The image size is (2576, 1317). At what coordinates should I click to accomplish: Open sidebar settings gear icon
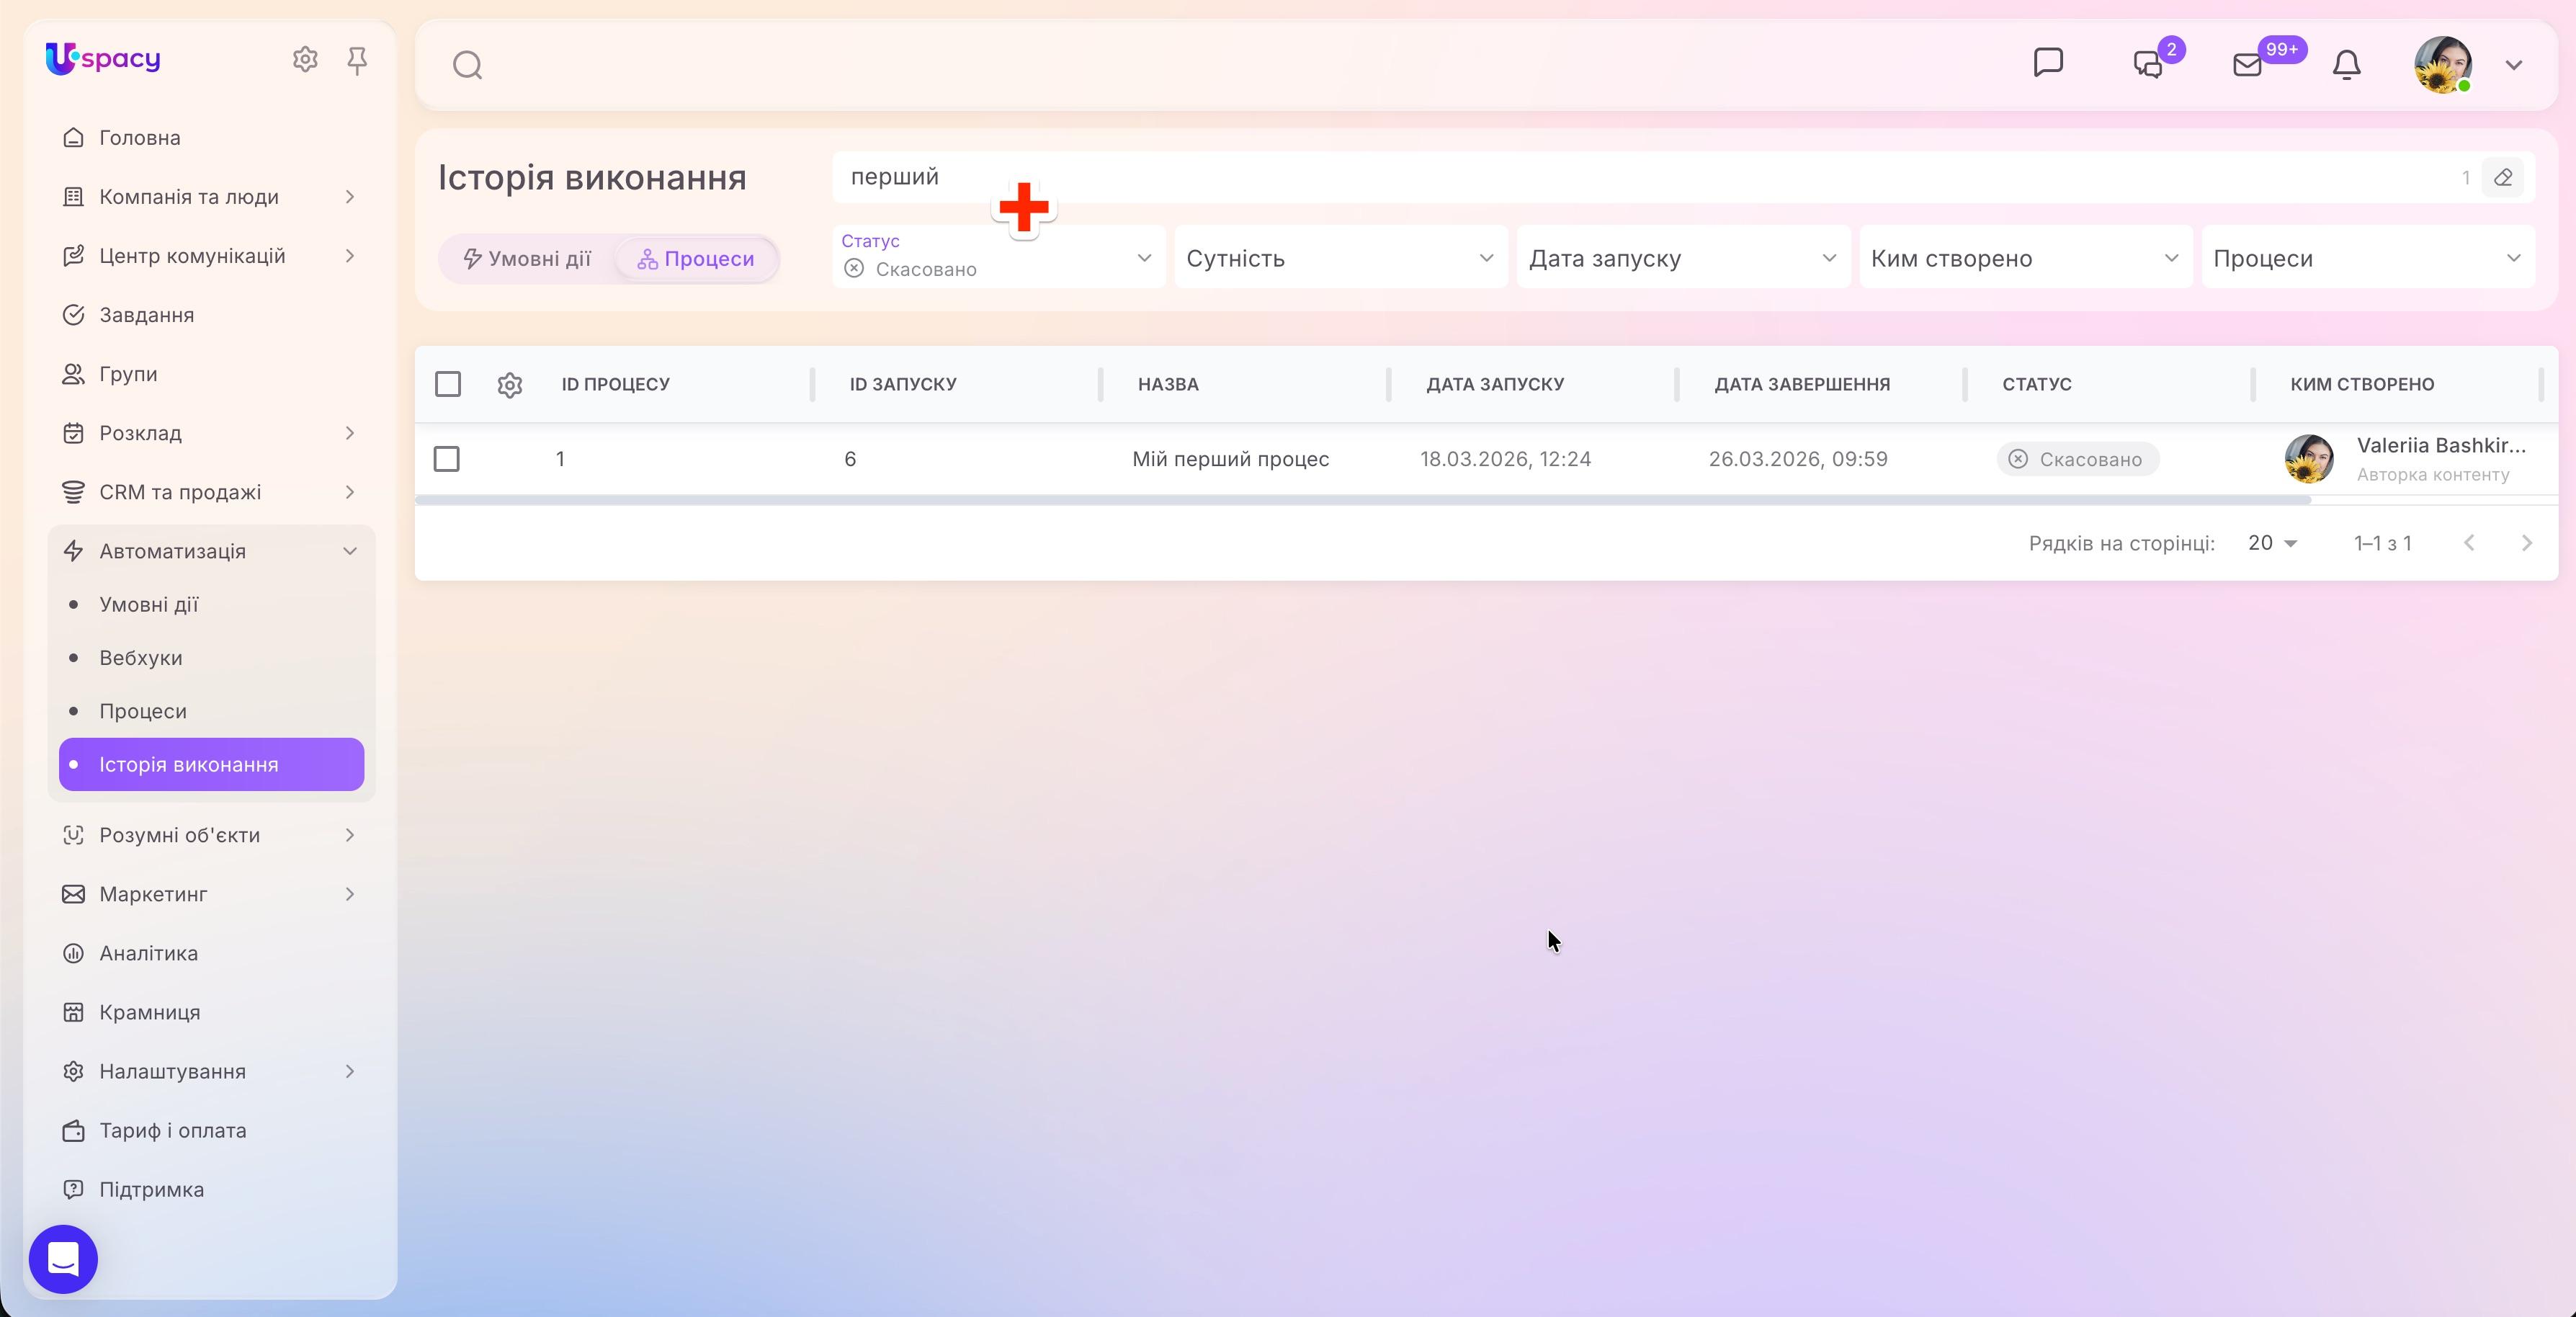pyautogui.click(x=305, y=60)
